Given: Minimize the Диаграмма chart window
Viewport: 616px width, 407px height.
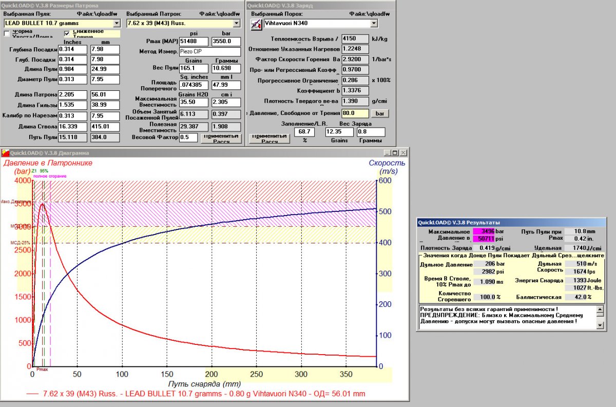Looking at the screenshot, I should click(x=388, y=153).
